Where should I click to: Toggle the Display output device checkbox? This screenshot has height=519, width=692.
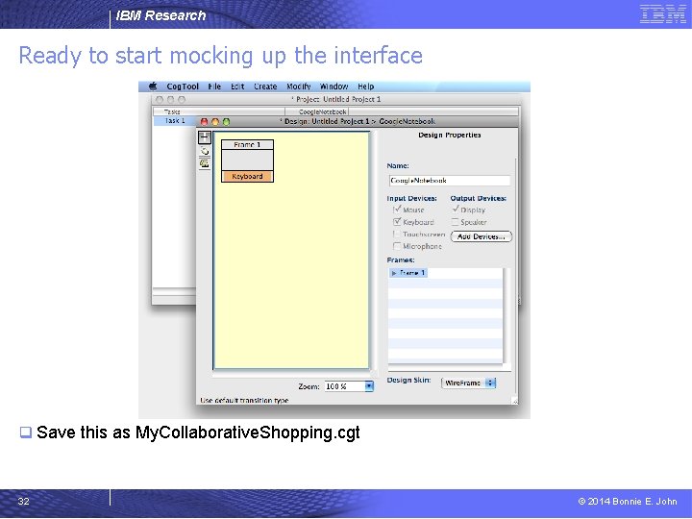456,210
